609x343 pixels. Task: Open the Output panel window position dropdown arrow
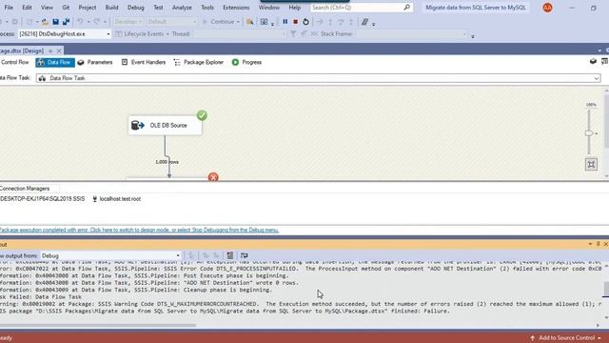point(590,244)
